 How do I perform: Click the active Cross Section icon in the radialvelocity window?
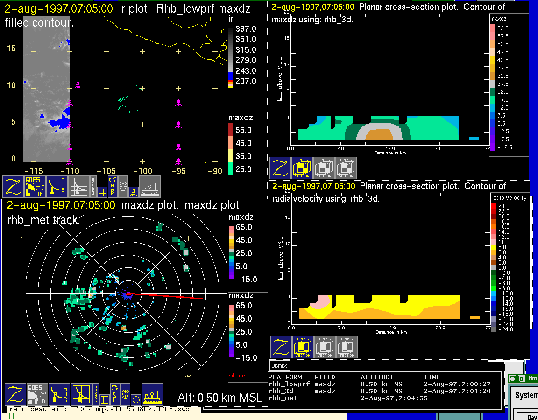click(x=303, y=347)
